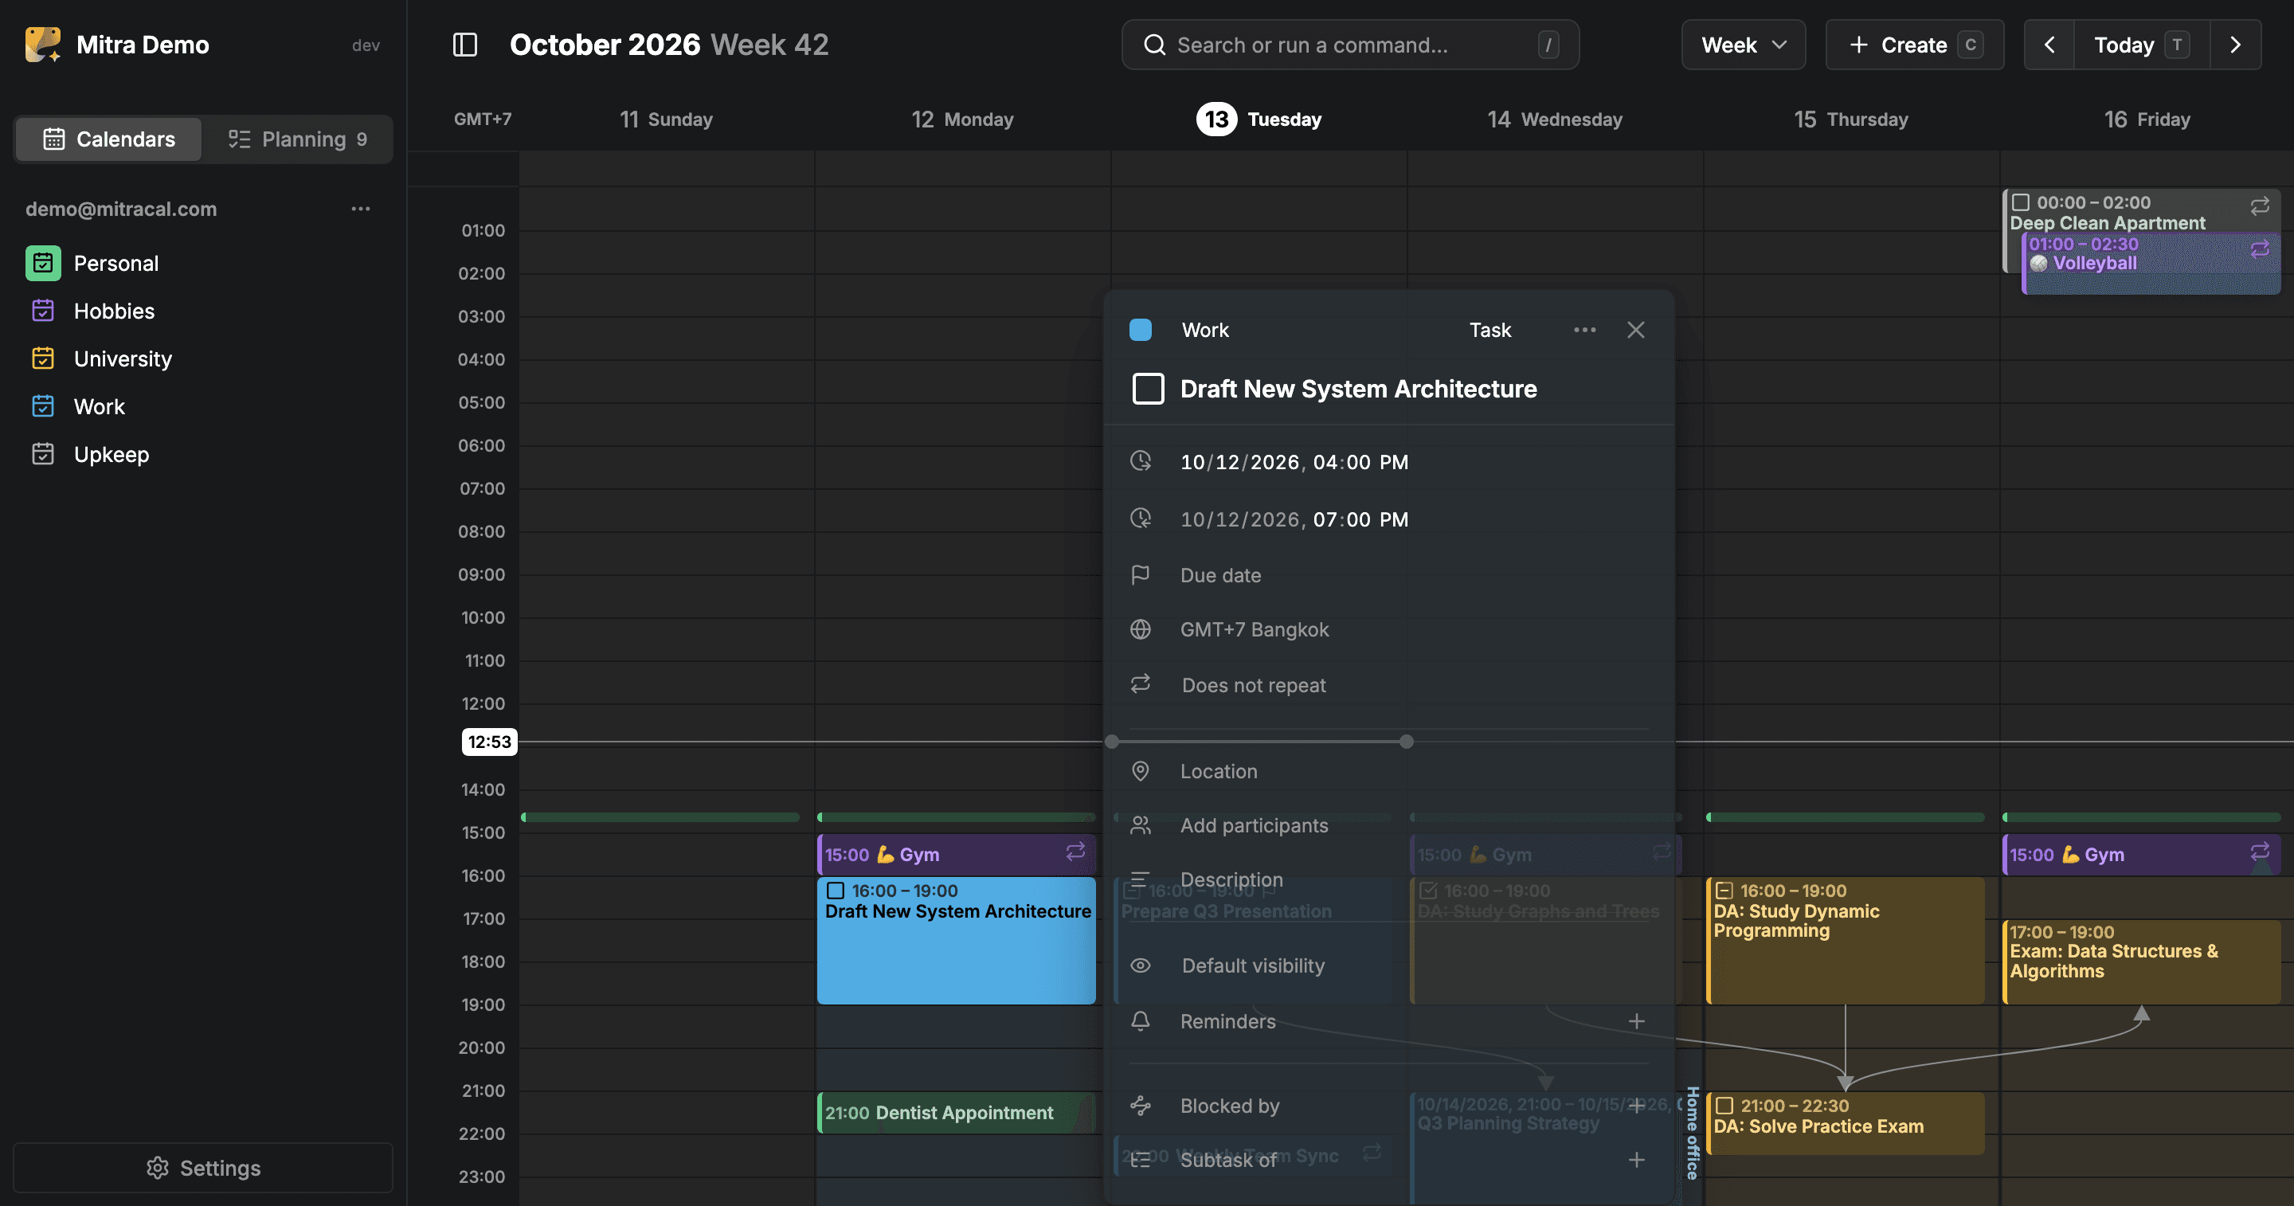Go to the next week arrow
The width and height of the screenshot is (2294, 1206).
2235,45
